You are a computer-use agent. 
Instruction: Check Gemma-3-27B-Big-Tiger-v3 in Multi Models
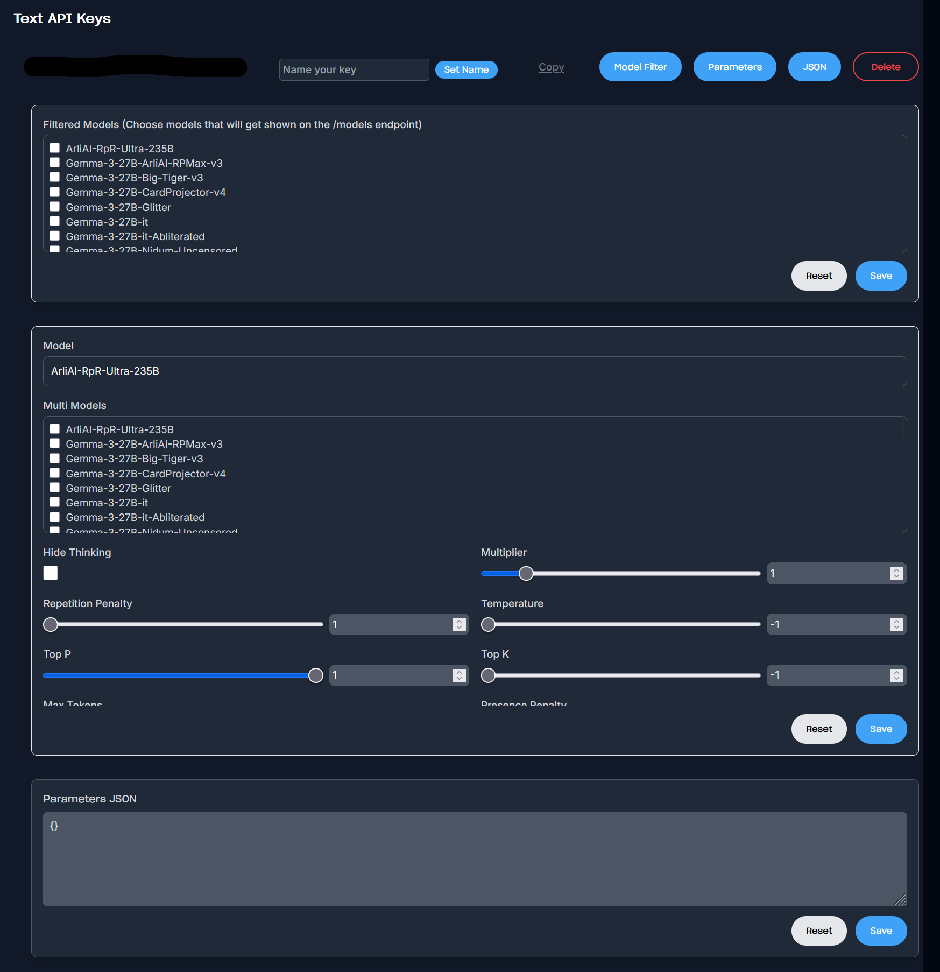tap(55, 458)
